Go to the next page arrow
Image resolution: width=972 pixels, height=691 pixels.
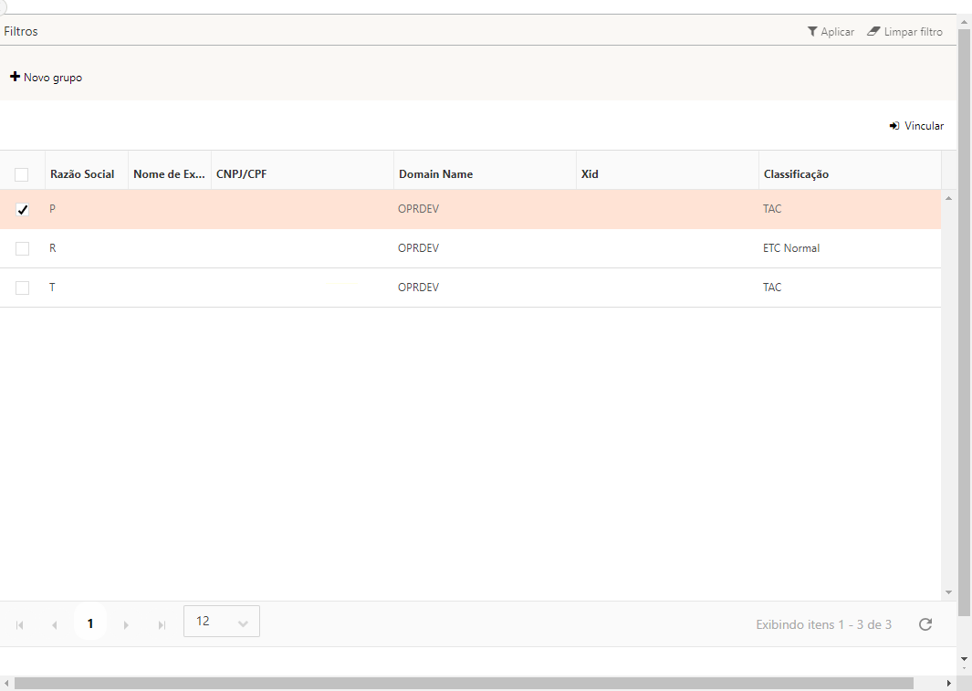click(x=126, y=625)
